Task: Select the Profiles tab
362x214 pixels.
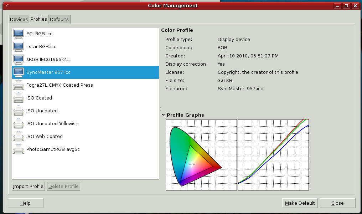Action: point(39,19)
